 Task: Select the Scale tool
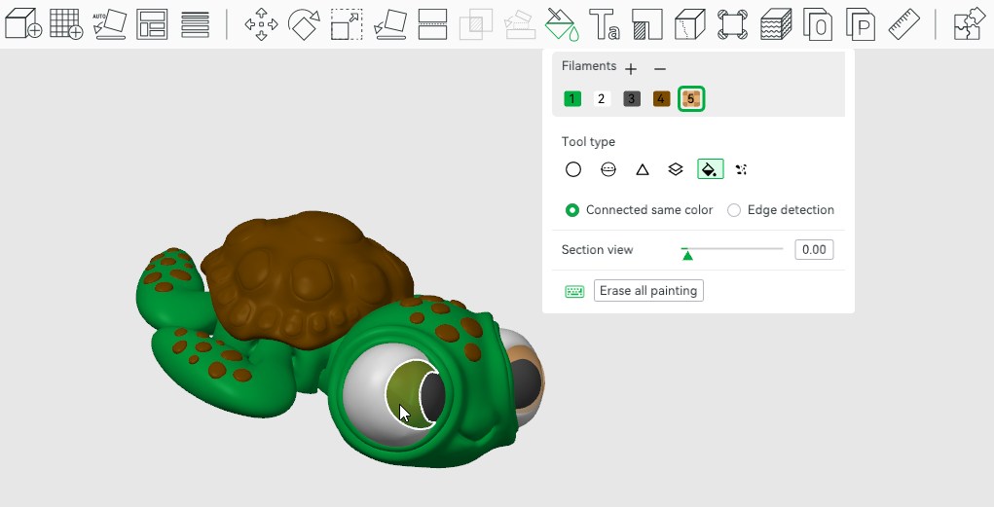tap(347, 24)
